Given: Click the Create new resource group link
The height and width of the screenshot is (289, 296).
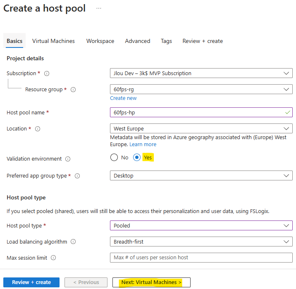Looking at the screenshot, I should [x=123, y=98].
